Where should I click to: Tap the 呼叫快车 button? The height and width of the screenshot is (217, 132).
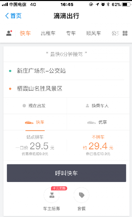click(66, 173)
